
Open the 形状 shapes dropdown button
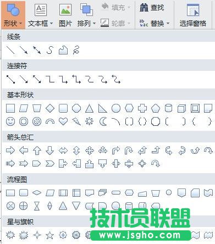[13, 15]
